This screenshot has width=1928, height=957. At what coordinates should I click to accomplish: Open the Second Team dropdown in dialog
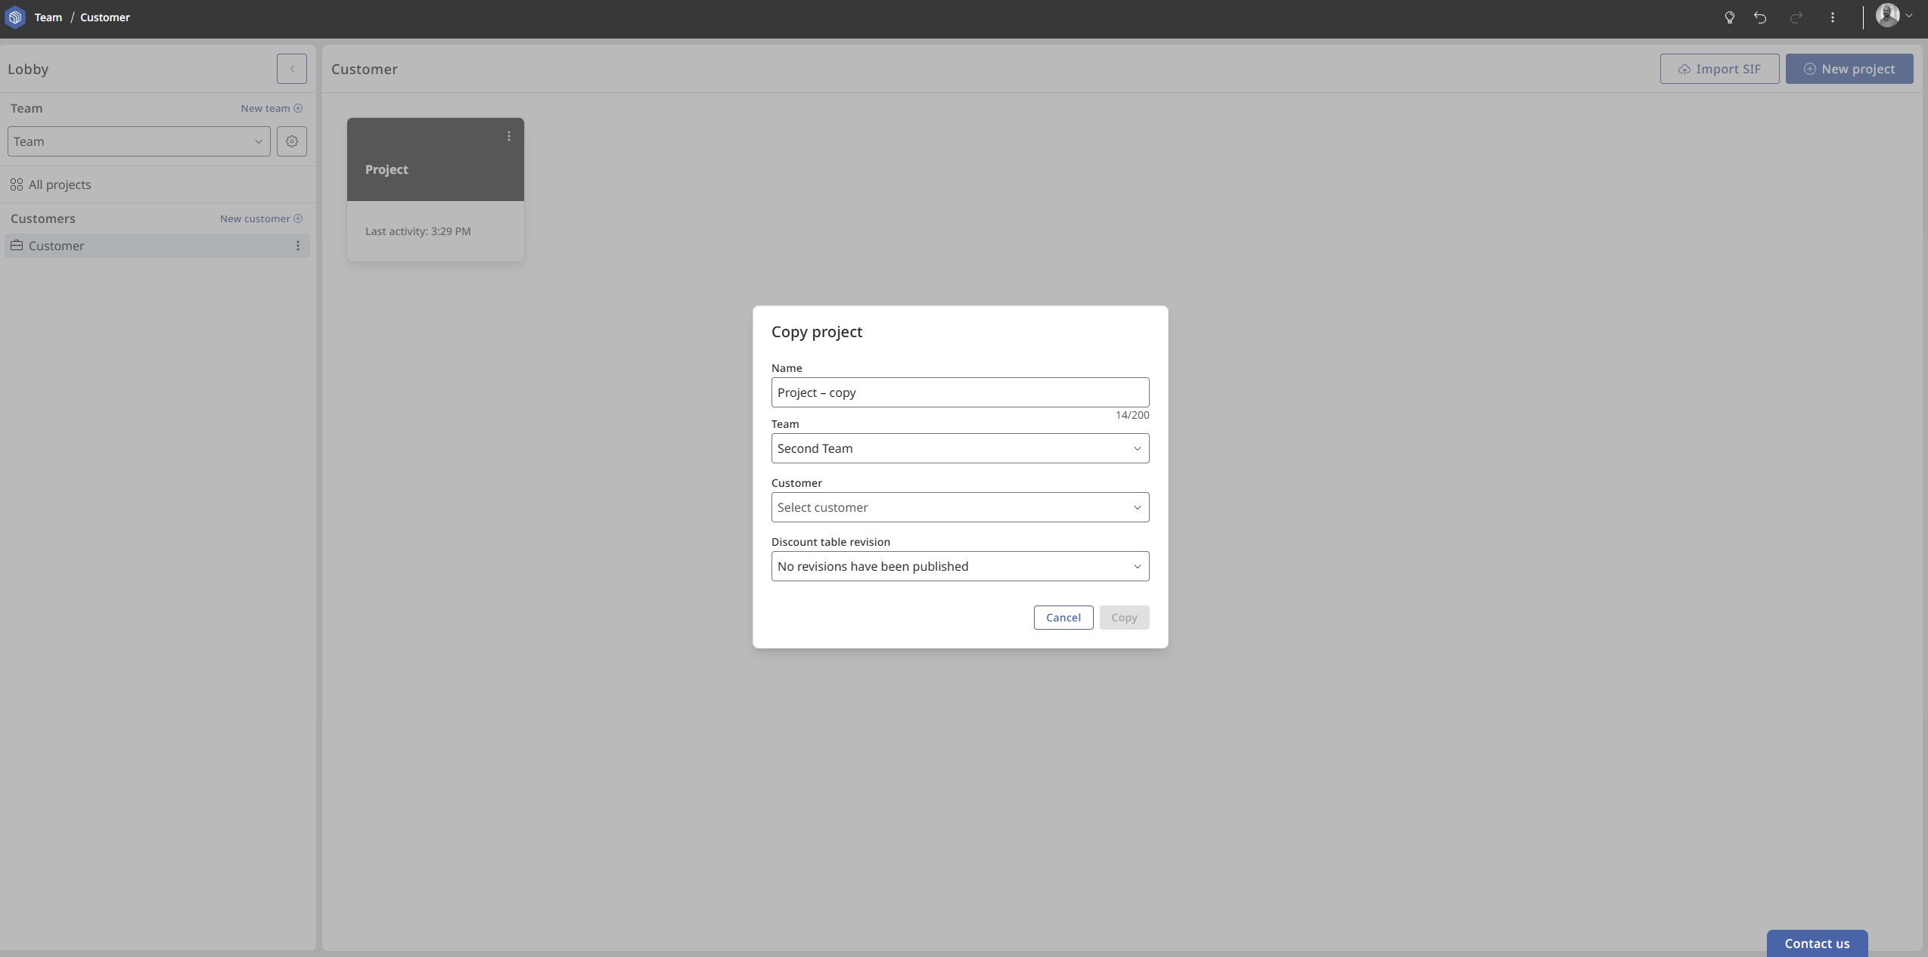960,448
